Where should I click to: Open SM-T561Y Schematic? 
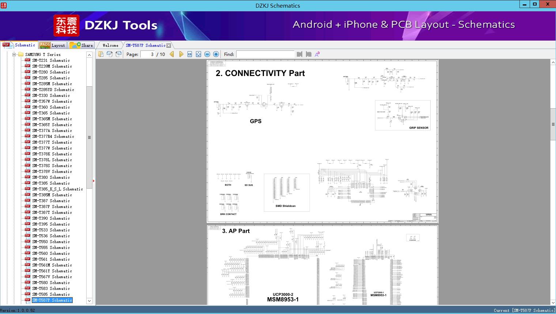click(x=52, y=271)
